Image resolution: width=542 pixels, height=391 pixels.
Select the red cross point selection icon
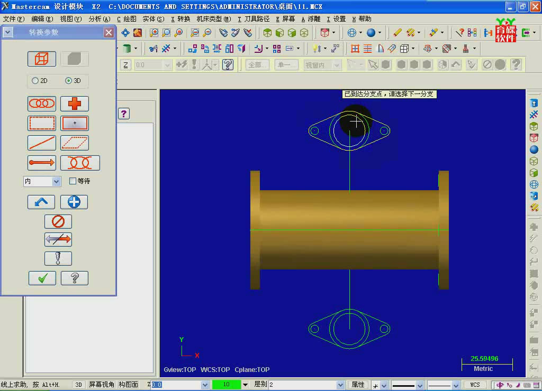click(x=74, y=104)
